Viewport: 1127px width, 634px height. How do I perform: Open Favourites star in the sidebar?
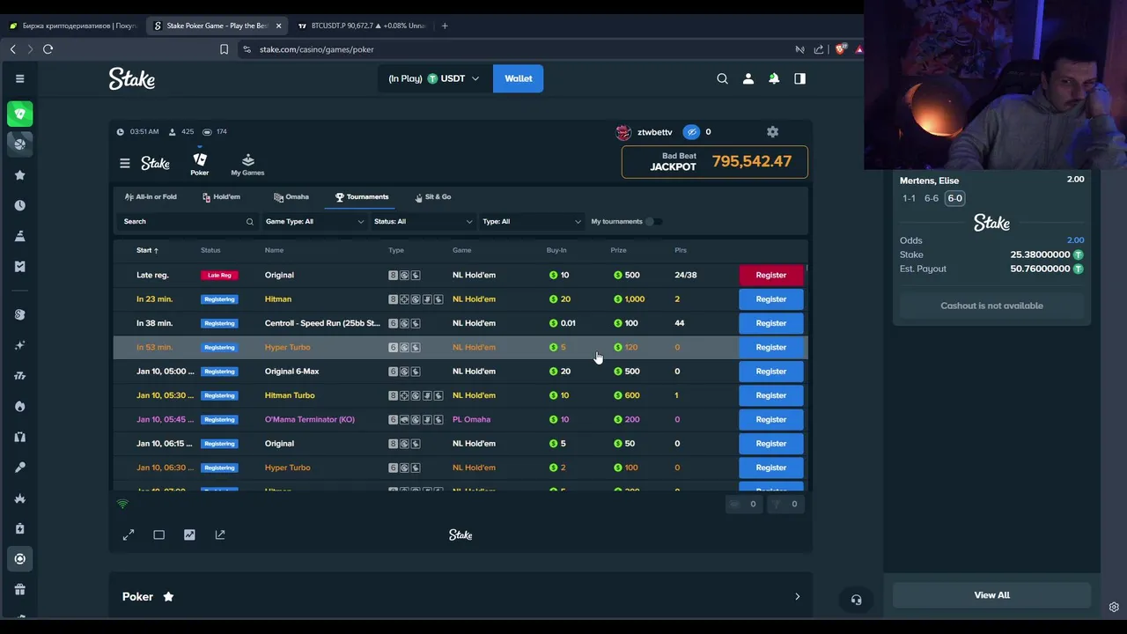19,175
